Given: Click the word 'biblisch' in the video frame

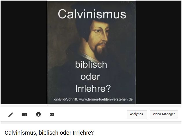Looking at the screenshot, I should coord(91,64).
